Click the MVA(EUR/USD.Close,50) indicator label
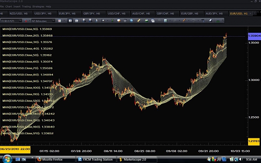The height and width of the screenshot is (163, 261). (27, 55)
